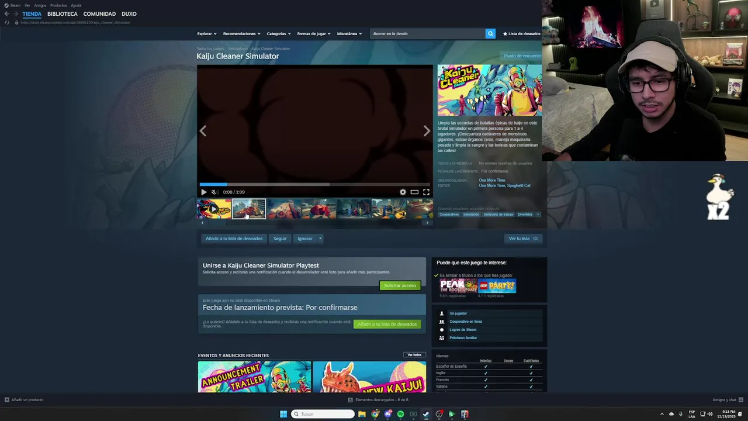The image size is (748, 421).
Task: Open LEGO Party similar game thumbnail
Action: tap(497, 286)
